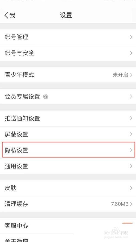Open the 关于微博 entry
This screenshot has height=242, width=136.
pos(68,238)
